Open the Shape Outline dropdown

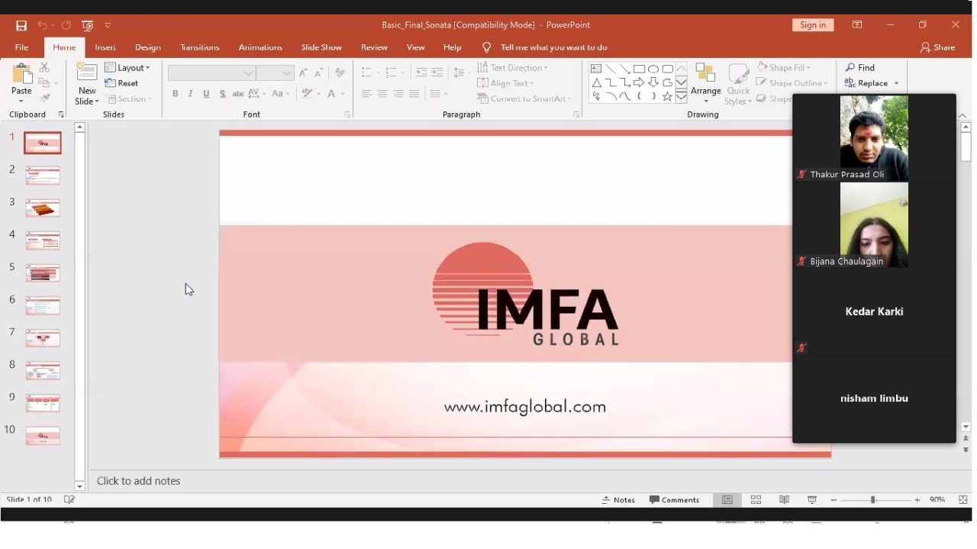tap(792, 83)
